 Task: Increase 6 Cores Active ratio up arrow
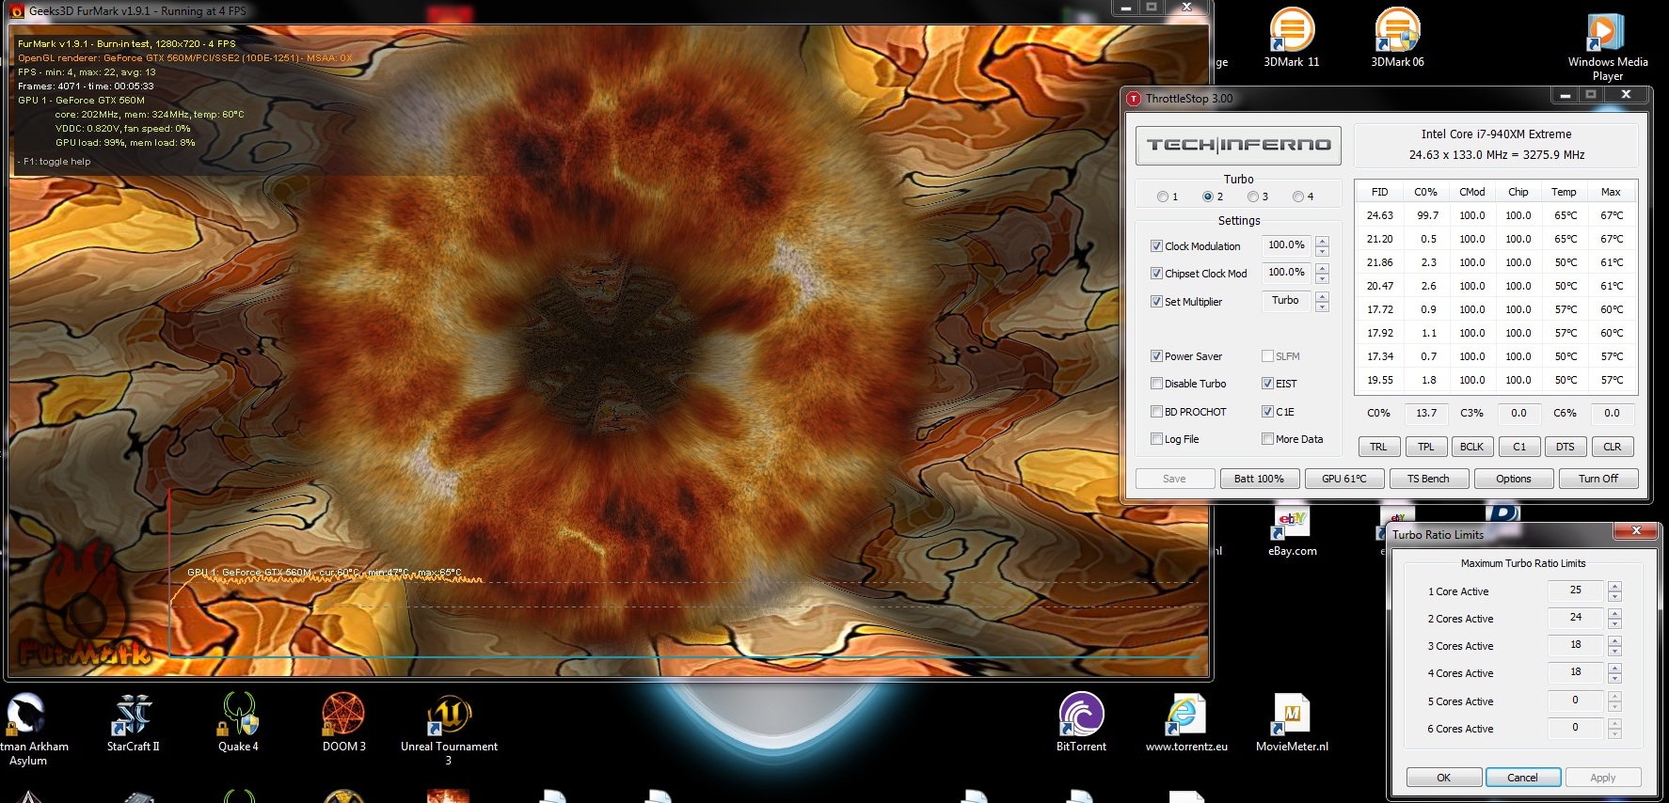point(1614,724)
